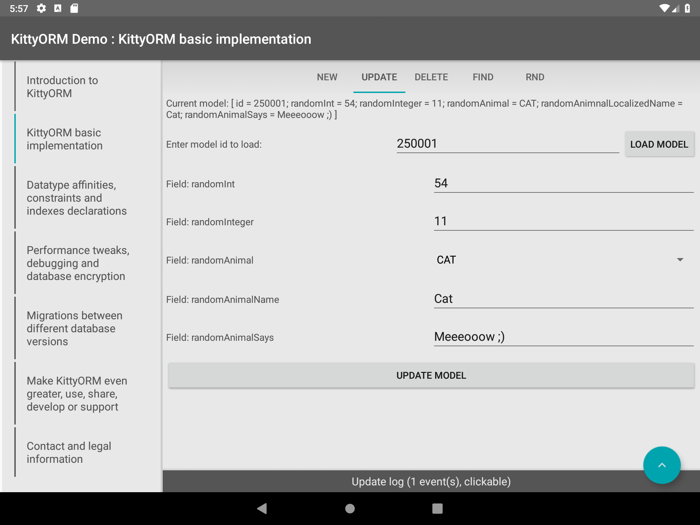Viewport: 700px width, 525px height.
Task: Open Introduction to KittyORM lesson
Action: coord(87,86)
